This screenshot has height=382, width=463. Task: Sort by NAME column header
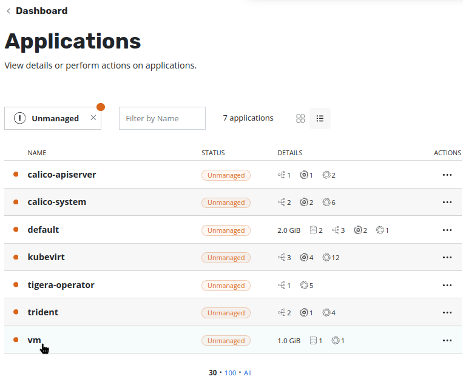(37, 153)
